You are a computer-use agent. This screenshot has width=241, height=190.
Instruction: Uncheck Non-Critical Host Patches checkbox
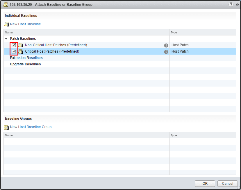14,45
